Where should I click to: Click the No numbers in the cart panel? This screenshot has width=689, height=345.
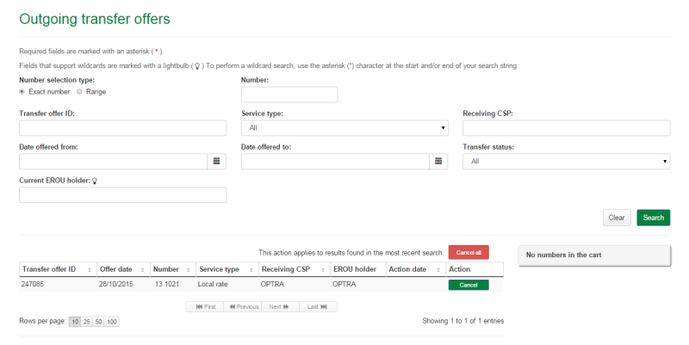594,256
